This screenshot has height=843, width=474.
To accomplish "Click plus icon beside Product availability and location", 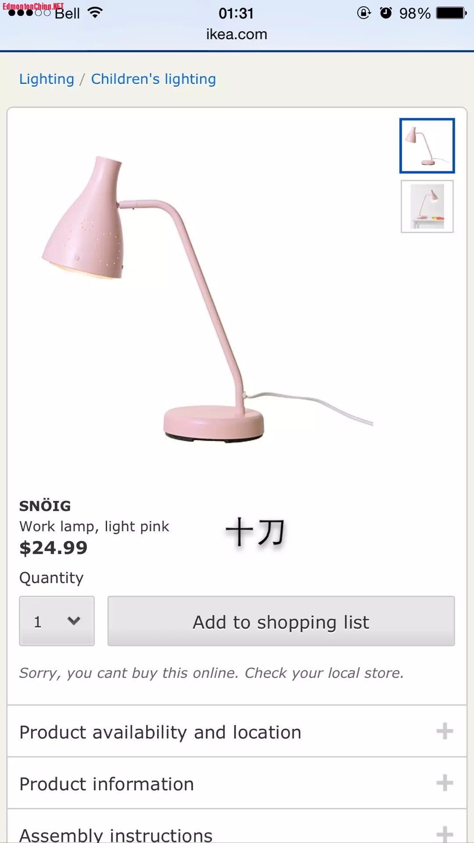I will pos(445,731).
